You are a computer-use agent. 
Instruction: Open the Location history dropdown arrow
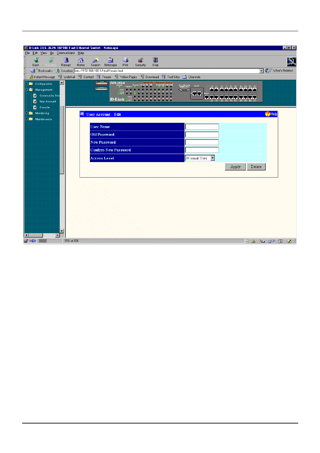click(262, 71)
